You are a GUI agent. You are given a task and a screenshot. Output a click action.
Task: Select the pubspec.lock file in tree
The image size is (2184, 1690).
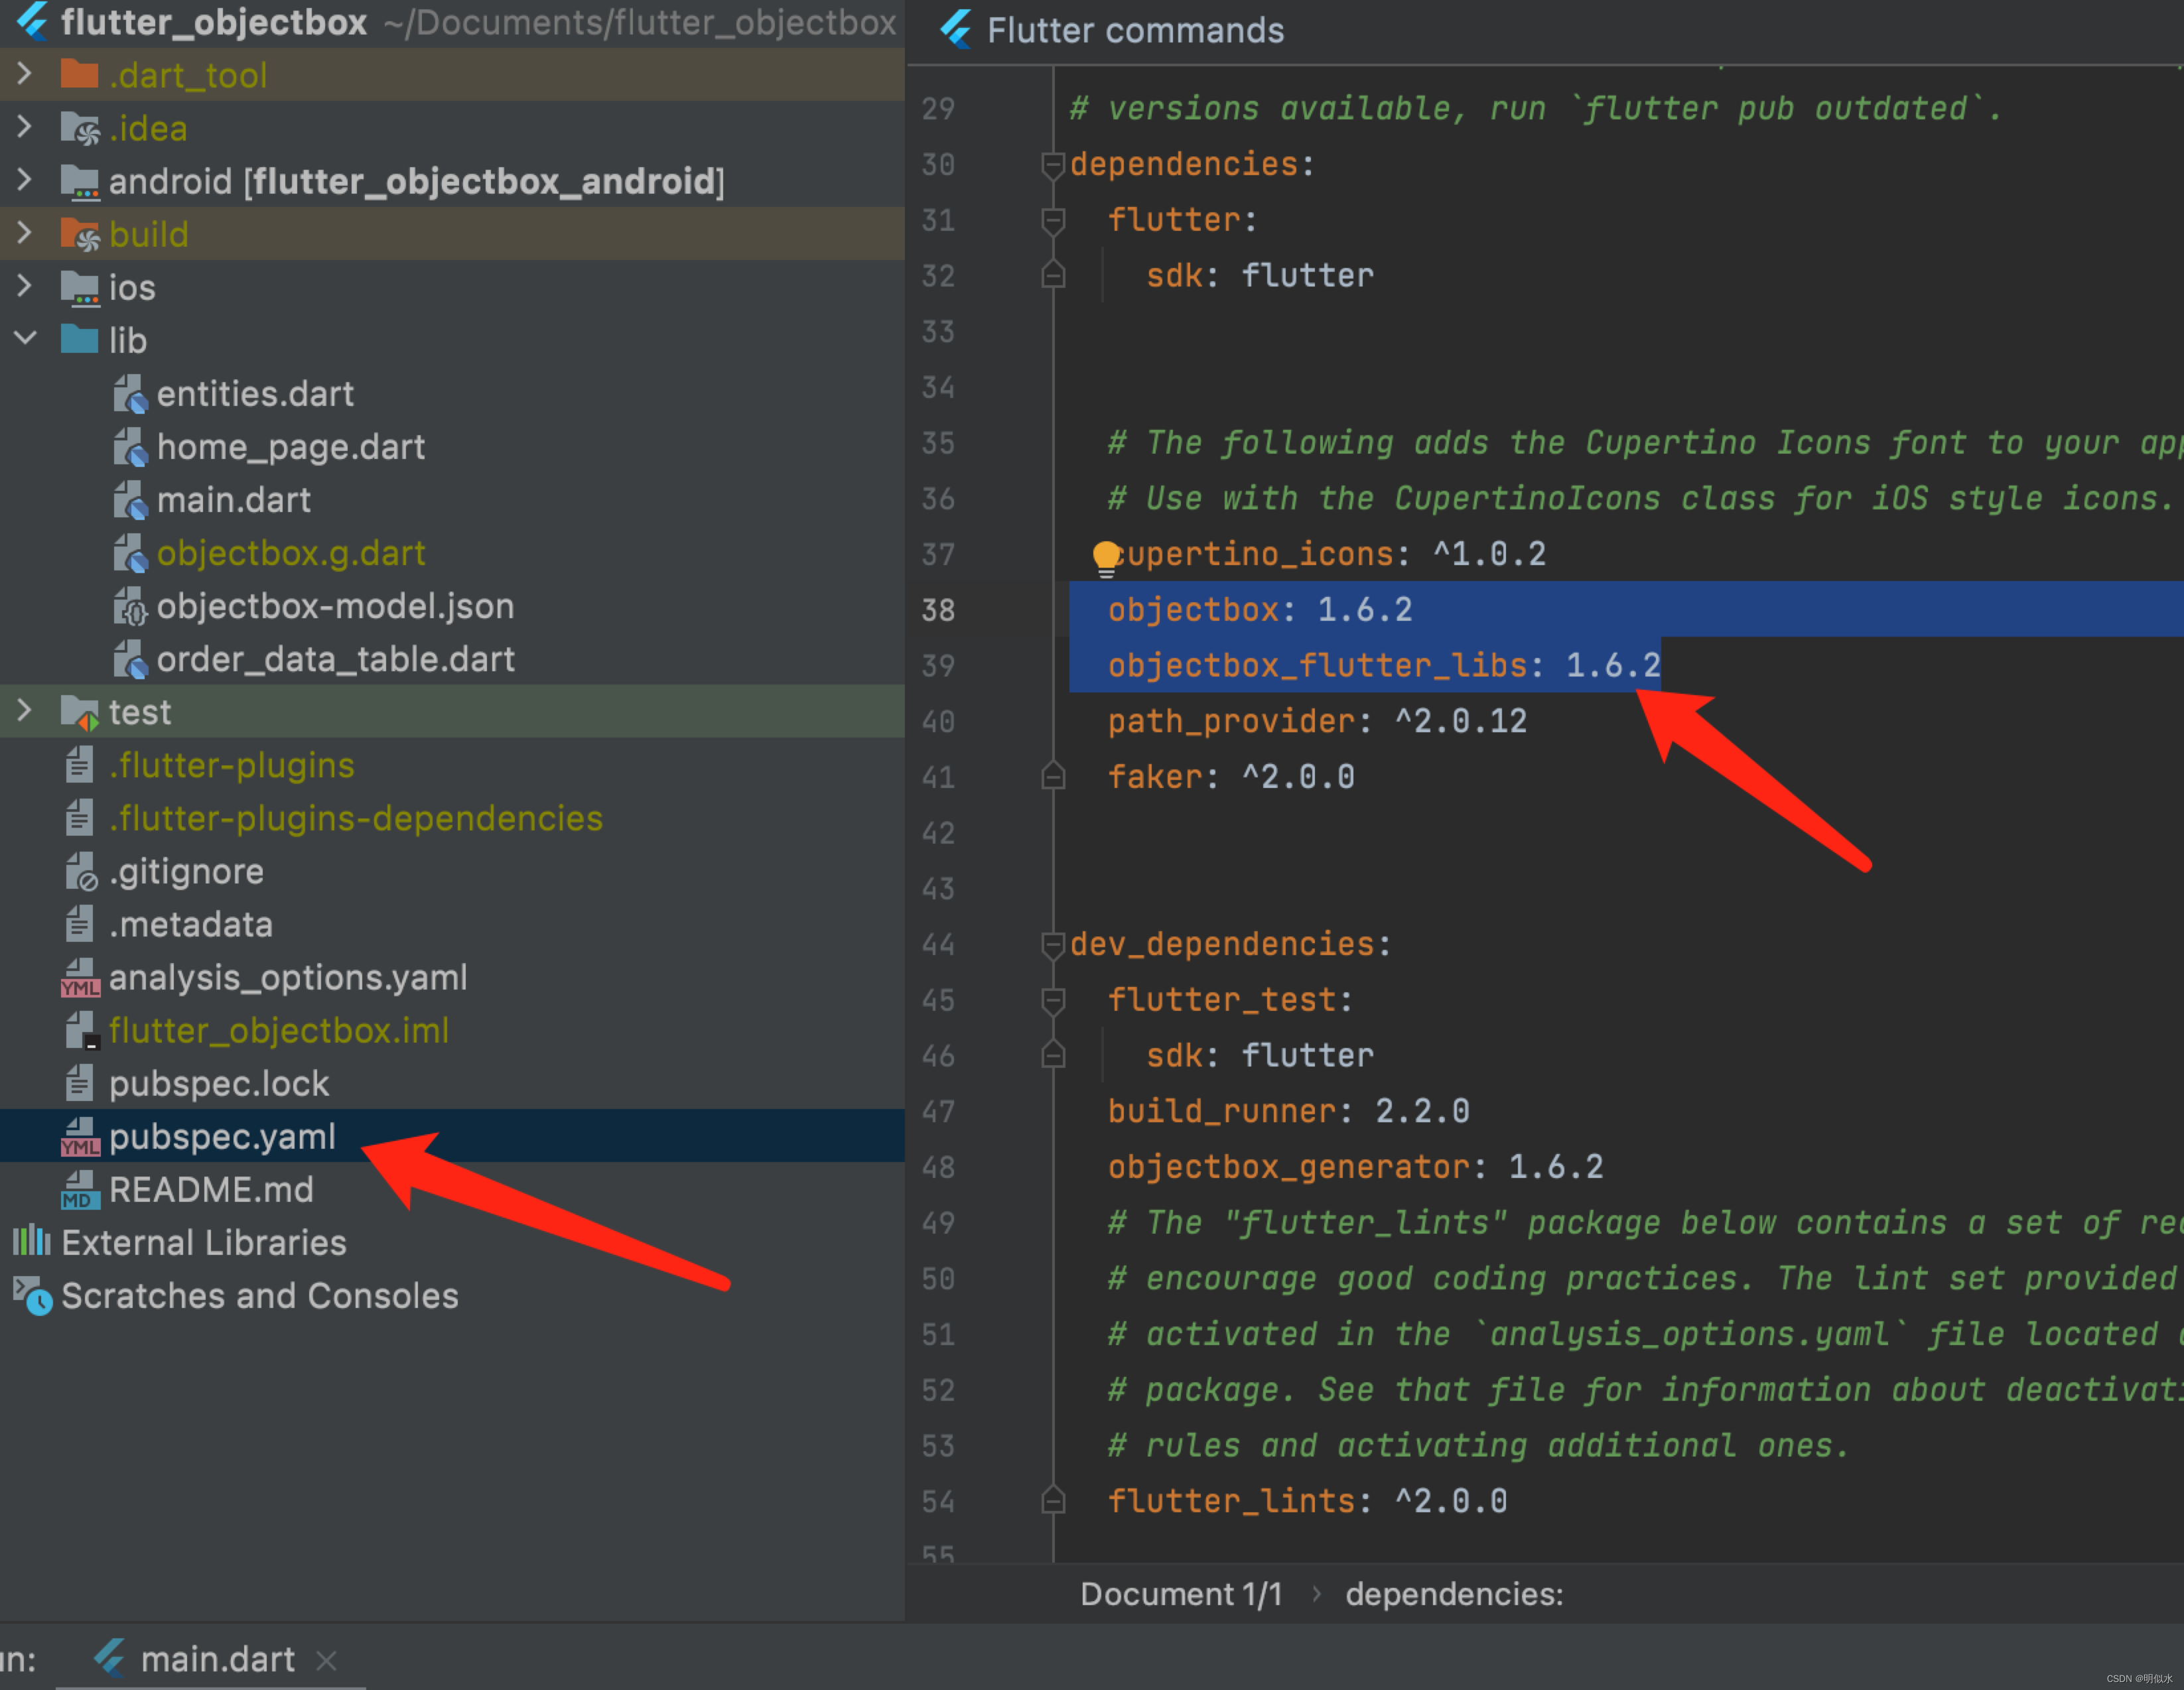point(218,1084)
